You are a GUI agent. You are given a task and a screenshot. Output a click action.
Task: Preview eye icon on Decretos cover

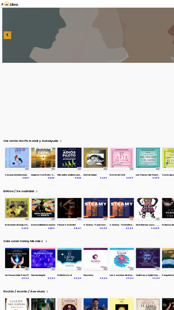pyautogui.click(x=105, y=269)
